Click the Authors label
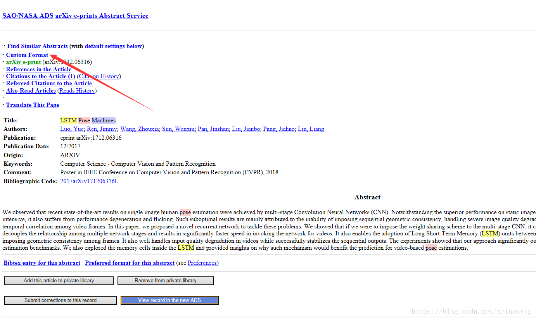The width and height of the screenshot is (536, 319). 15,129
